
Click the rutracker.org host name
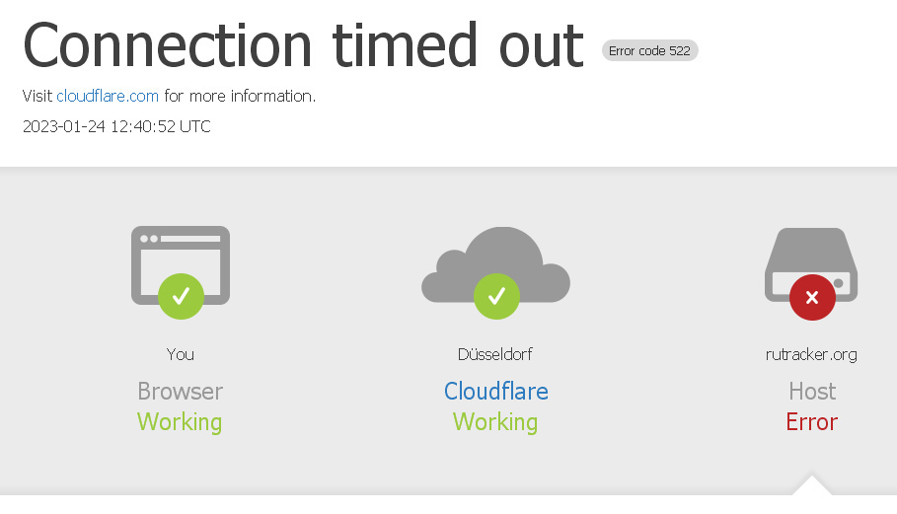point(812,355)
